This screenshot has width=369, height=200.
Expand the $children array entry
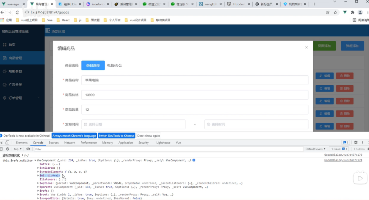(38, 168)
